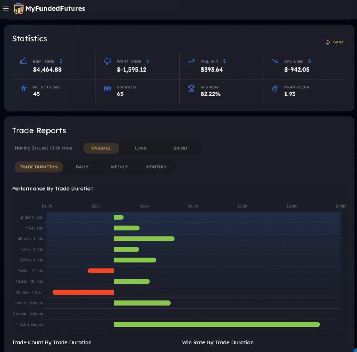The height and width of the screenshot is (352, 357).
Task: Click the Worst Trade thumbs-down icon
Action: [x=108, y=61]
